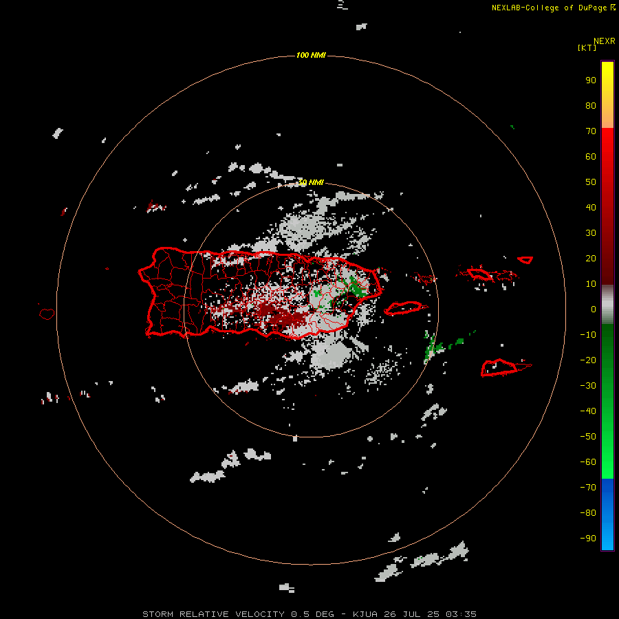The height and width of the screenshot is (619, 619).
Task: Click the 90 value on the velocity scale
Action: coord(591,80)
